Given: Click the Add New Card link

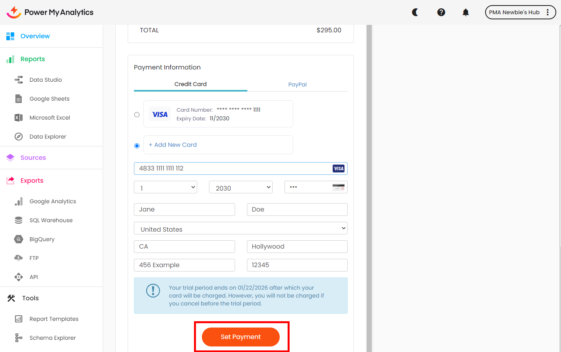Looking at the screenshot, I should 173,145.
